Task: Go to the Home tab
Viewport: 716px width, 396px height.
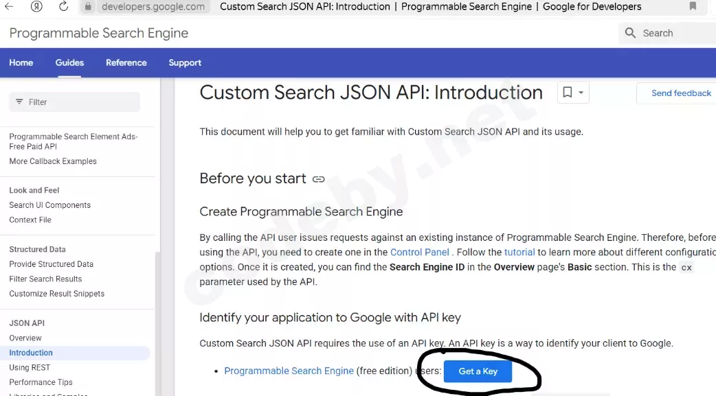Action: click(x=21, y=62)
